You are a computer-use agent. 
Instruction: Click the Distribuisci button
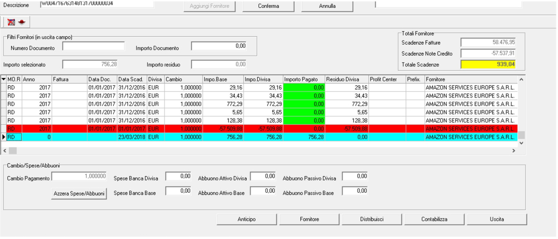point(372,220)
